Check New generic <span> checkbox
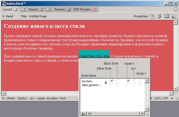Viewport: 179px width, 117px height. 128,85
